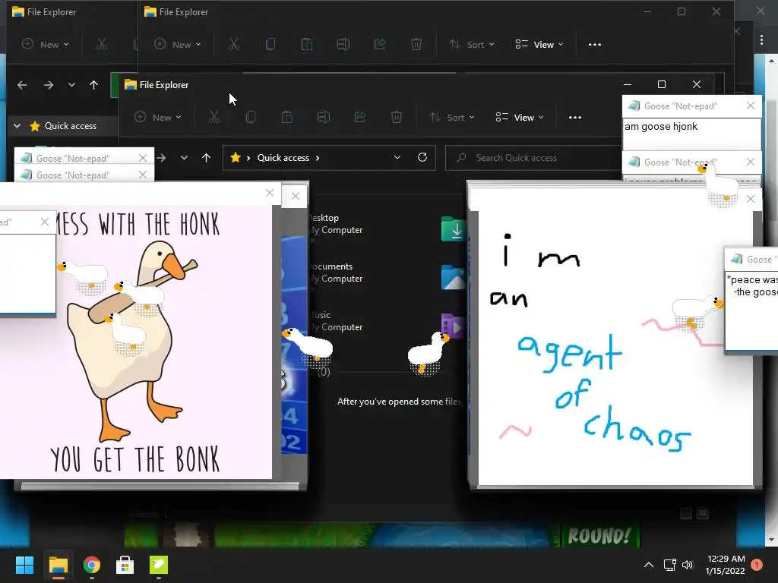The image size is (778, 583).
Task: Click Pictures folder icon with mountain
Action: [x=453, y=277]
